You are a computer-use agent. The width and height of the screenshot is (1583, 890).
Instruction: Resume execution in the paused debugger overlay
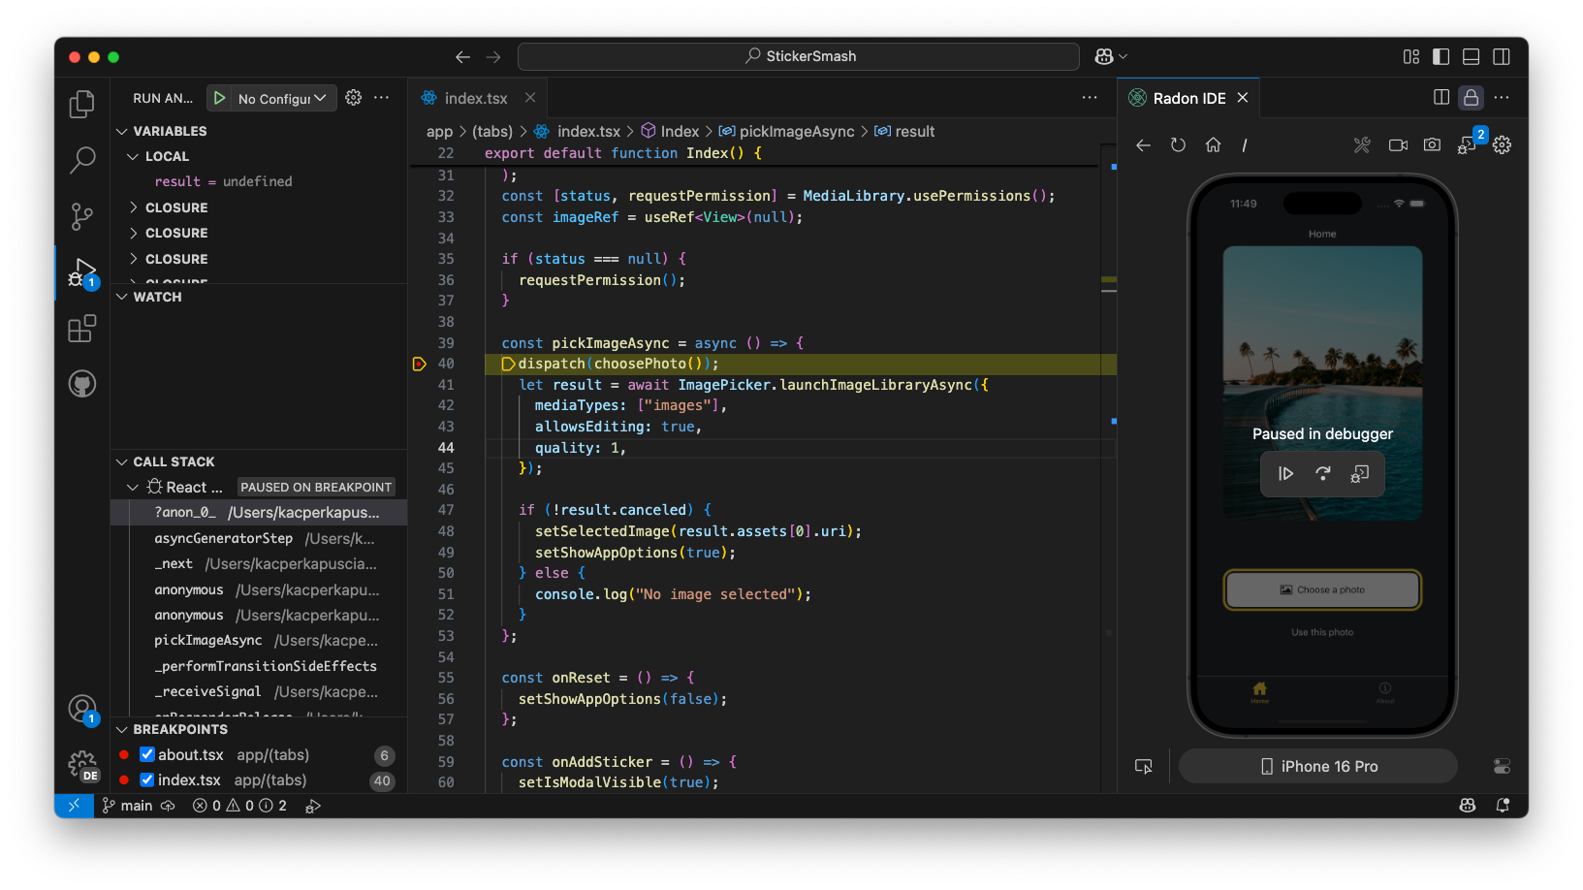pos(1285,474)
